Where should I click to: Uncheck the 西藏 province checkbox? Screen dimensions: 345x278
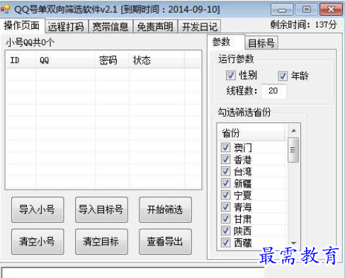pos(225,243)
